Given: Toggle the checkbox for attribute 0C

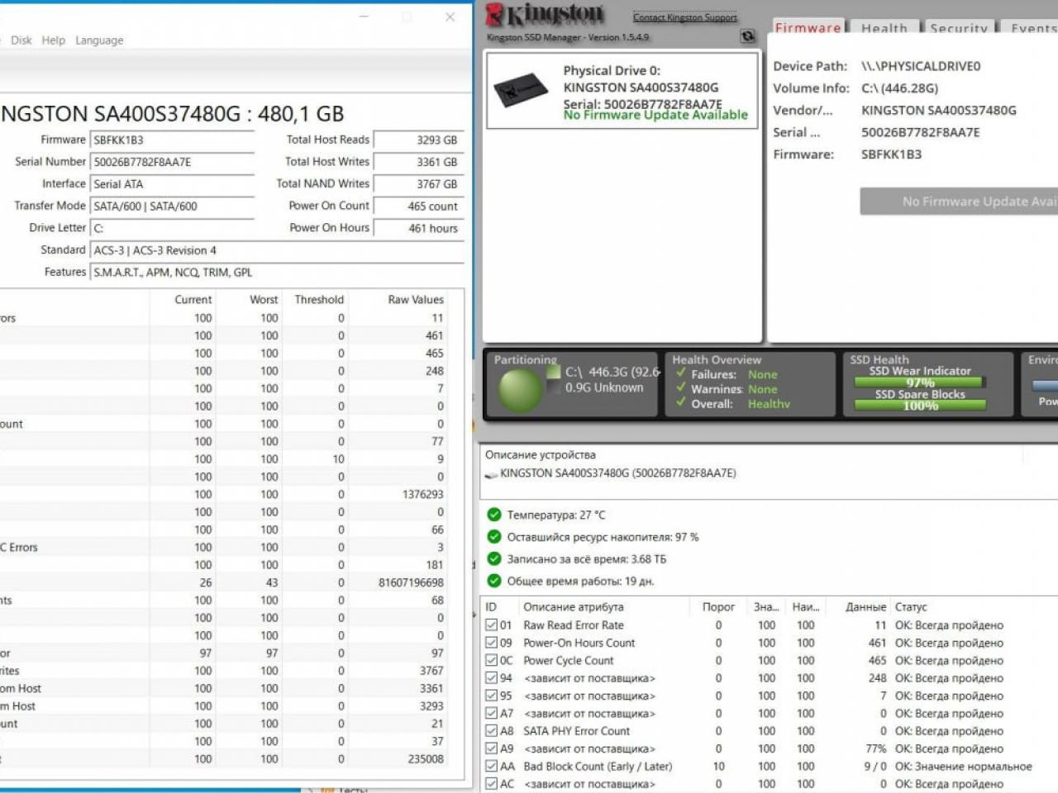Looking at the screenshot, I should tap(491, 661).
